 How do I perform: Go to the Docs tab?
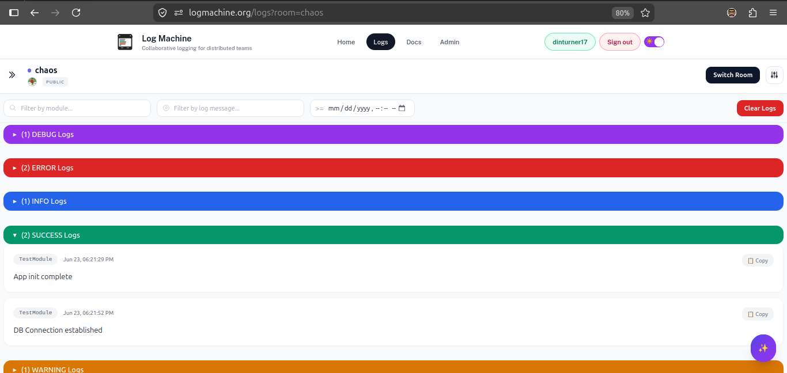coord(414,42)
